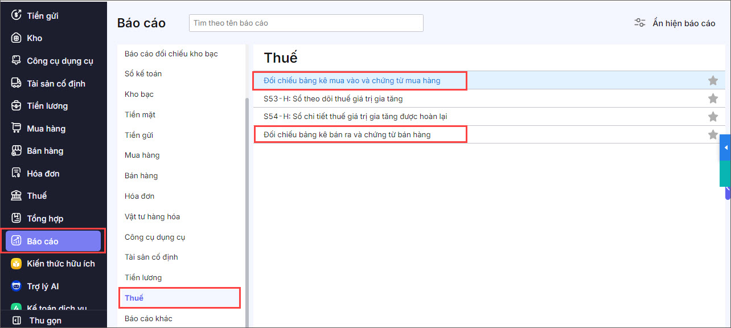
Task: Select Kho bạc report category
Action: [139, 94]
